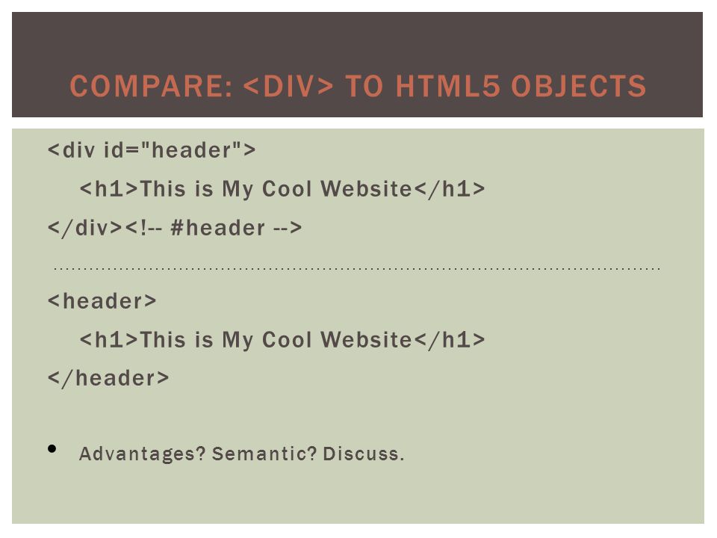Image resolution: width=717 pixels, height=538 pixels.
Task: Click the word Advantages? in the bullet
Action: [x=142, y=454]
